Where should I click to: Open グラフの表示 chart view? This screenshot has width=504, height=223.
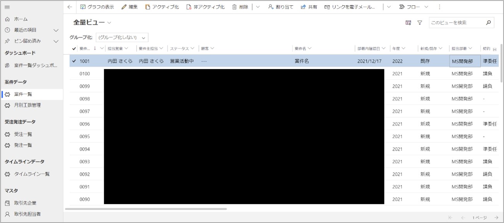coord(97,7)
